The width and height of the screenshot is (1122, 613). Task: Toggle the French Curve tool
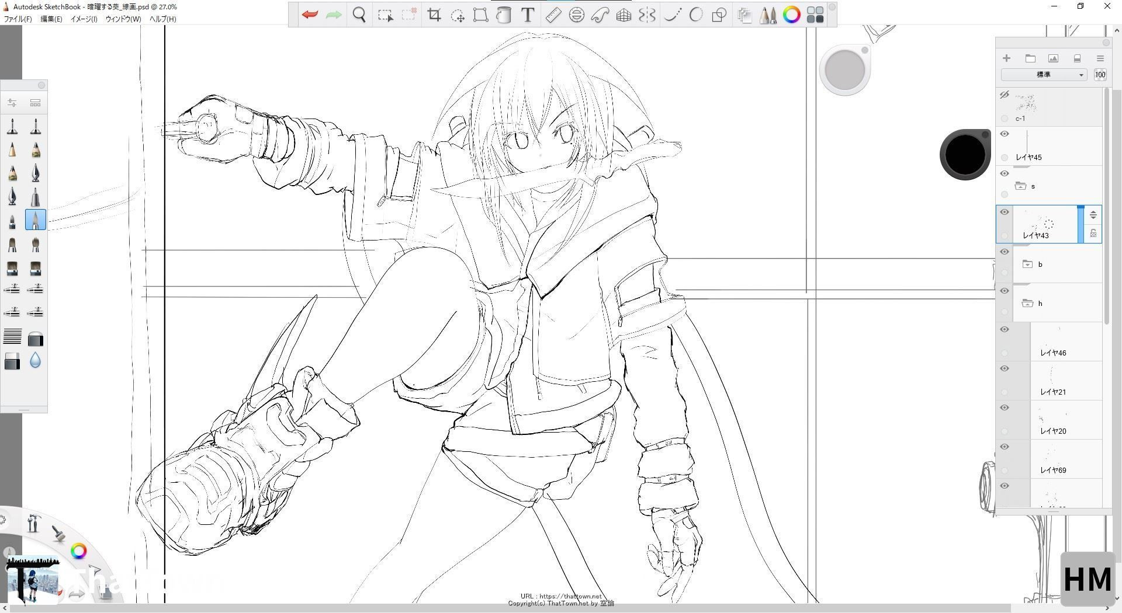coord(600,15)
